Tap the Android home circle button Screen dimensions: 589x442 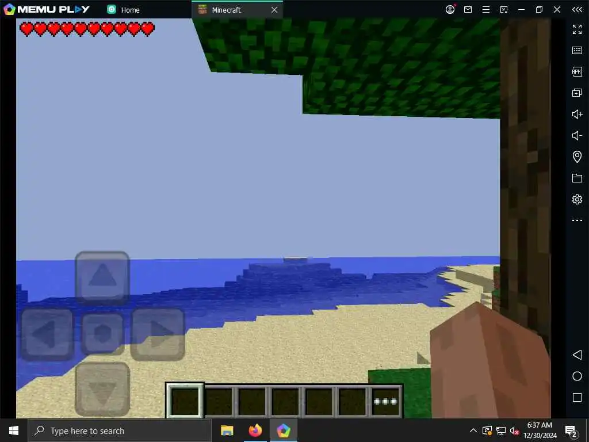(577, 376)
